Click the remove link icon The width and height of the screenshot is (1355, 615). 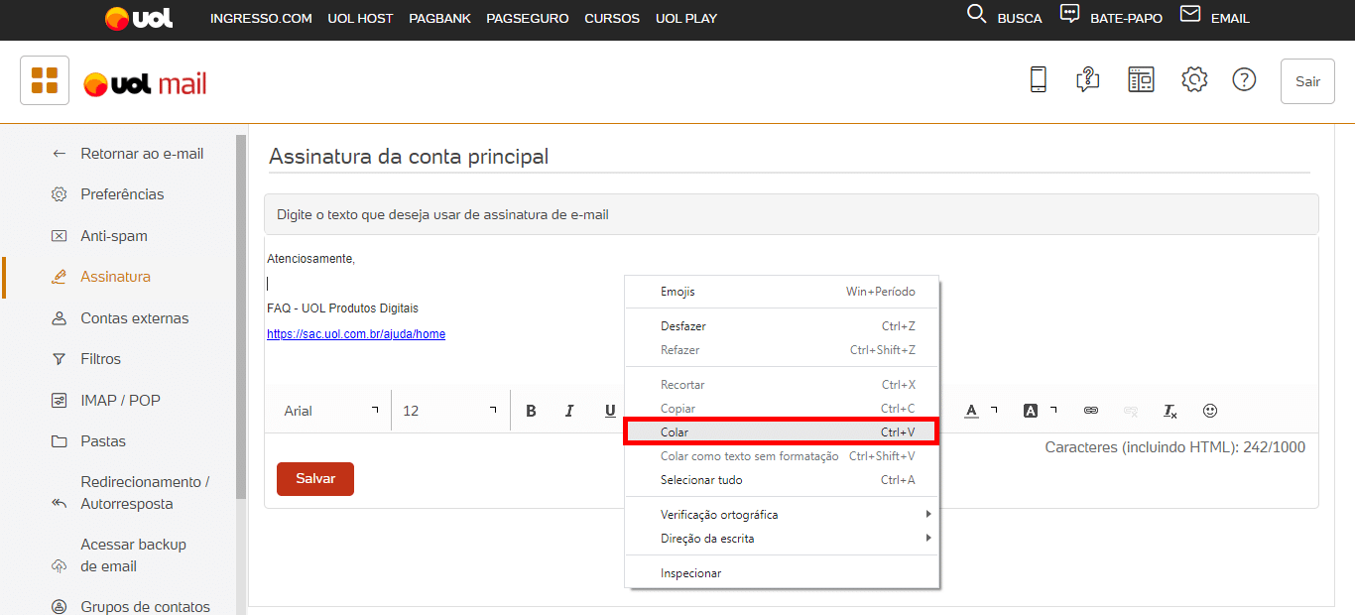tap(1131, 411)
